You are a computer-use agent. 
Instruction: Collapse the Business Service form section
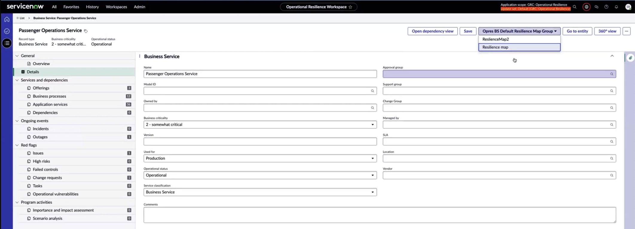tap(612, 56)
